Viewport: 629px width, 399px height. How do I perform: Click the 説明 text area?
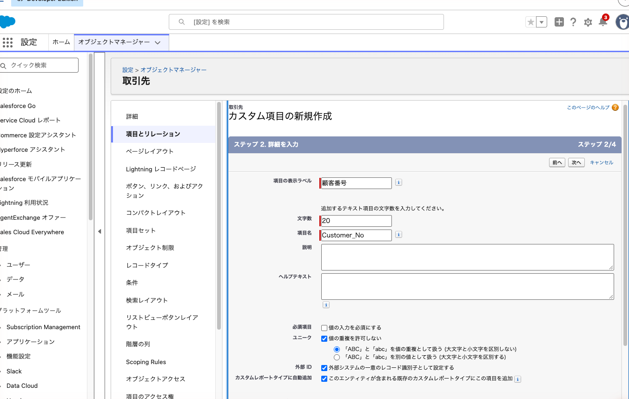(x=467, y=257)
